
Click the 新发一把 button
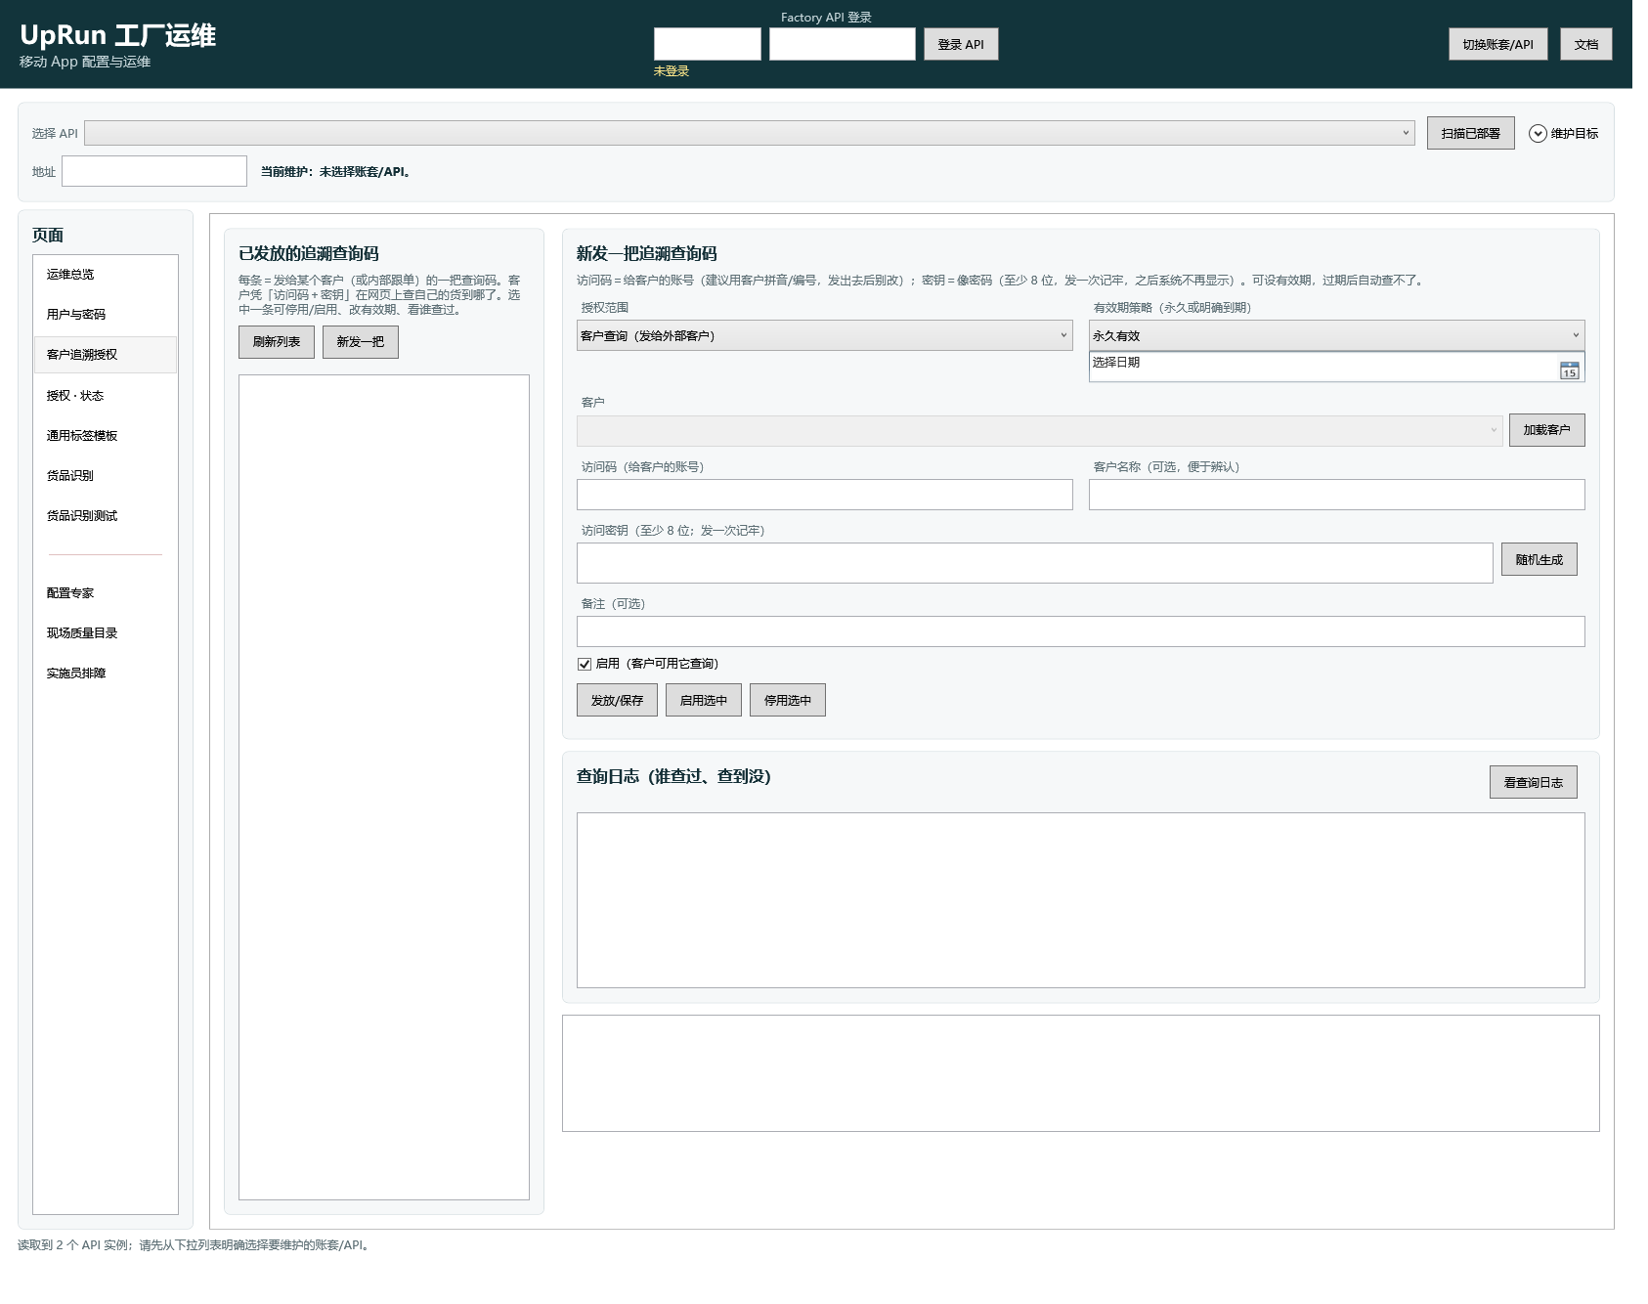point(361,342)
